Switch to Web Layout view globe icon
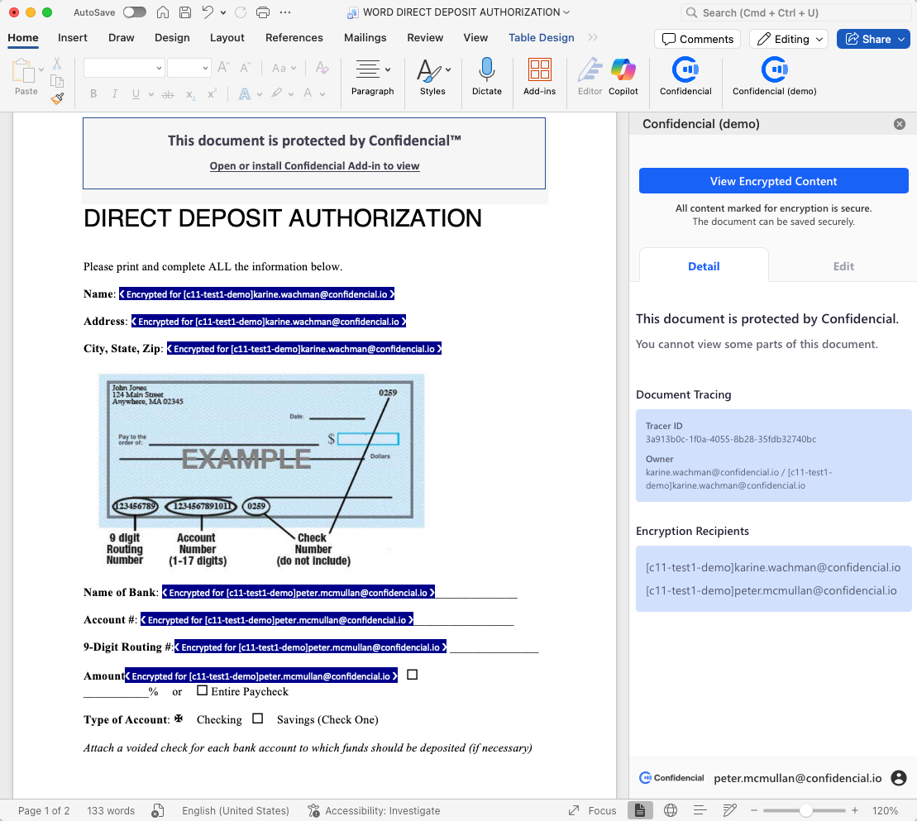The width and height of the screenshot is (917, 821). click(x=671, y=810)
